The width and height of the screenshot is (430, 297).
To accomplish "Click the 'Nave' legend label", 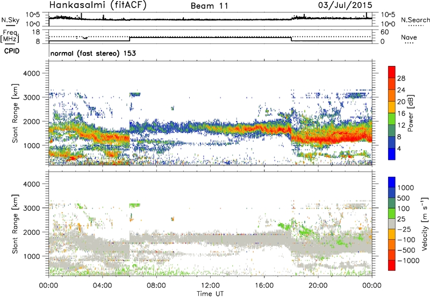I will pos(409,37).
